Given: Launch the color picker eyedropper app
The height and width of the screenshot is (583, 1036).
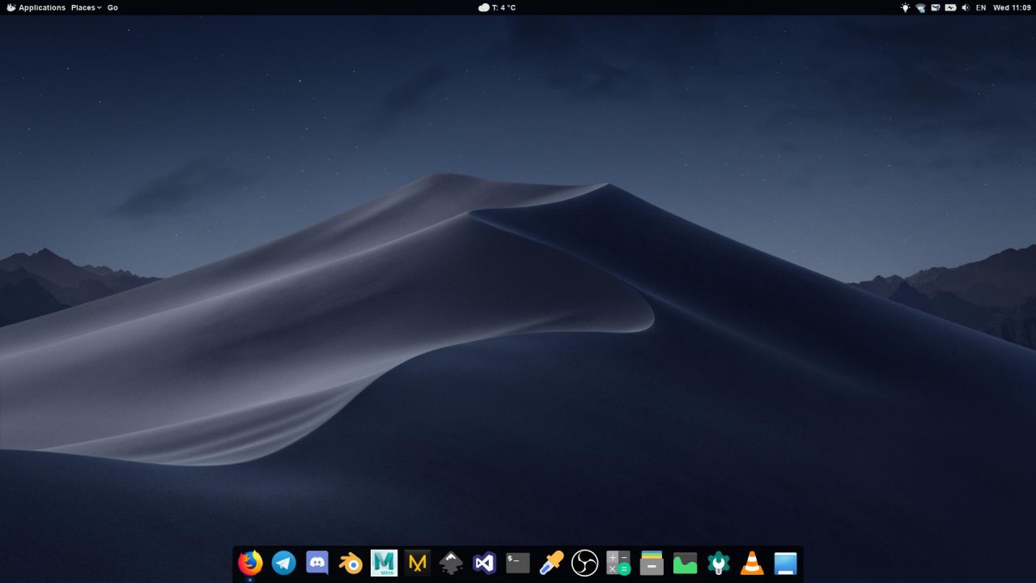Looking at the screenshot, I should (x=551, y=562).
